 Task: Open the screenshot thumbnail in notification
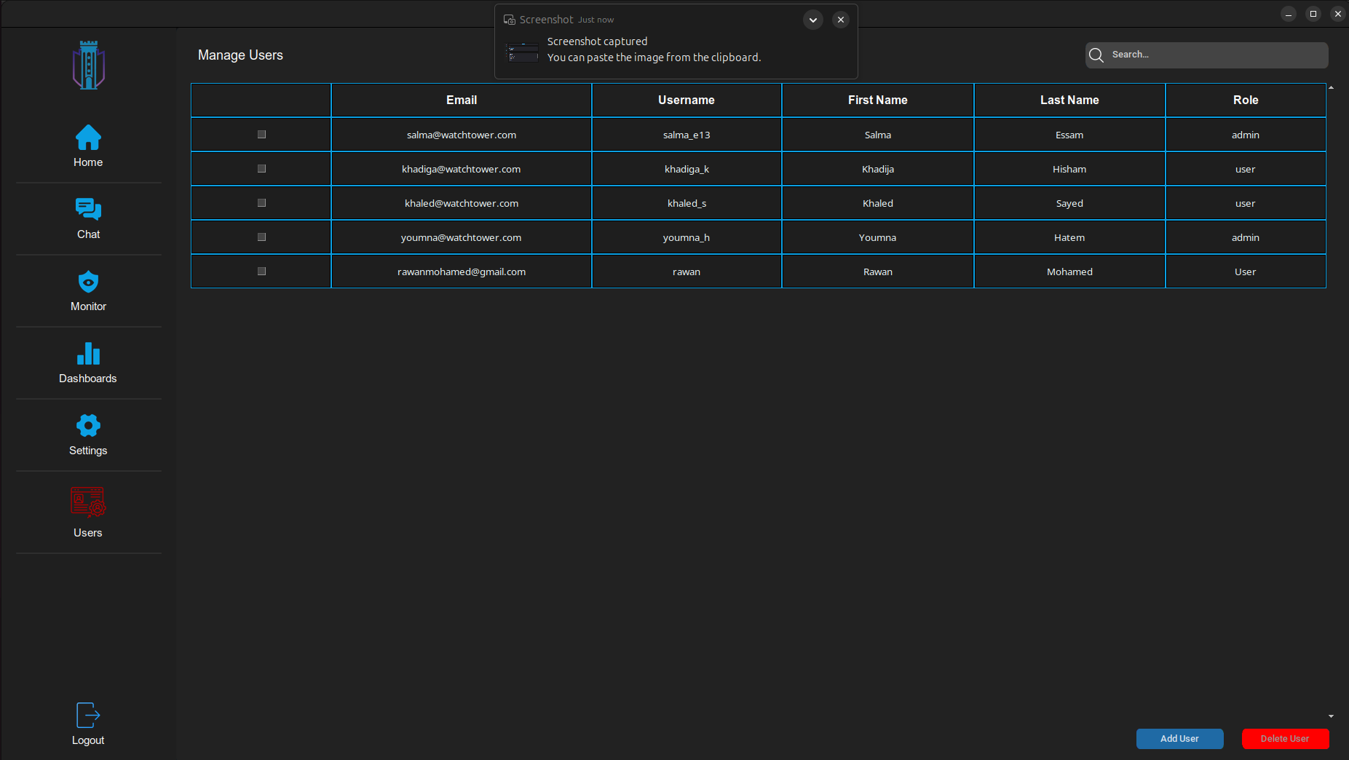pyautogui.click(x=523, y=52)
